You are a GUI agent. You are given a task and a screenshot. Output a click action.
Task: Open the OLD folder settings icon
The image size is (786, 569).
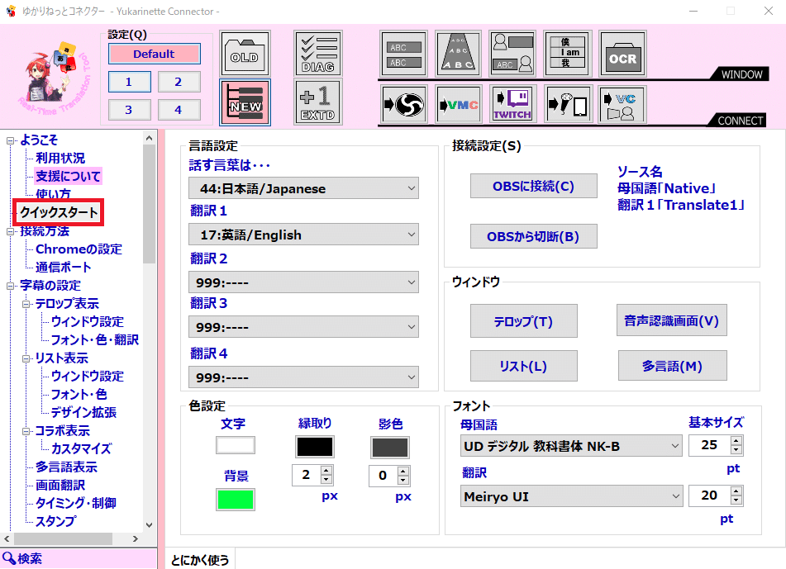click(244, 52)
